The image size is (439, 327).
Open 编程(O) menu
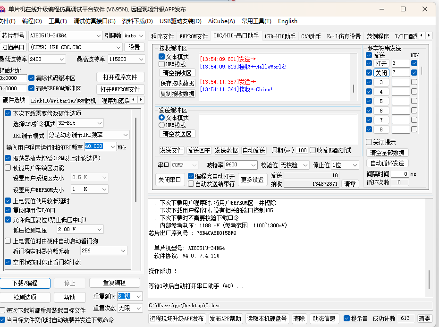pyautogui.click(x=32, y=21)
